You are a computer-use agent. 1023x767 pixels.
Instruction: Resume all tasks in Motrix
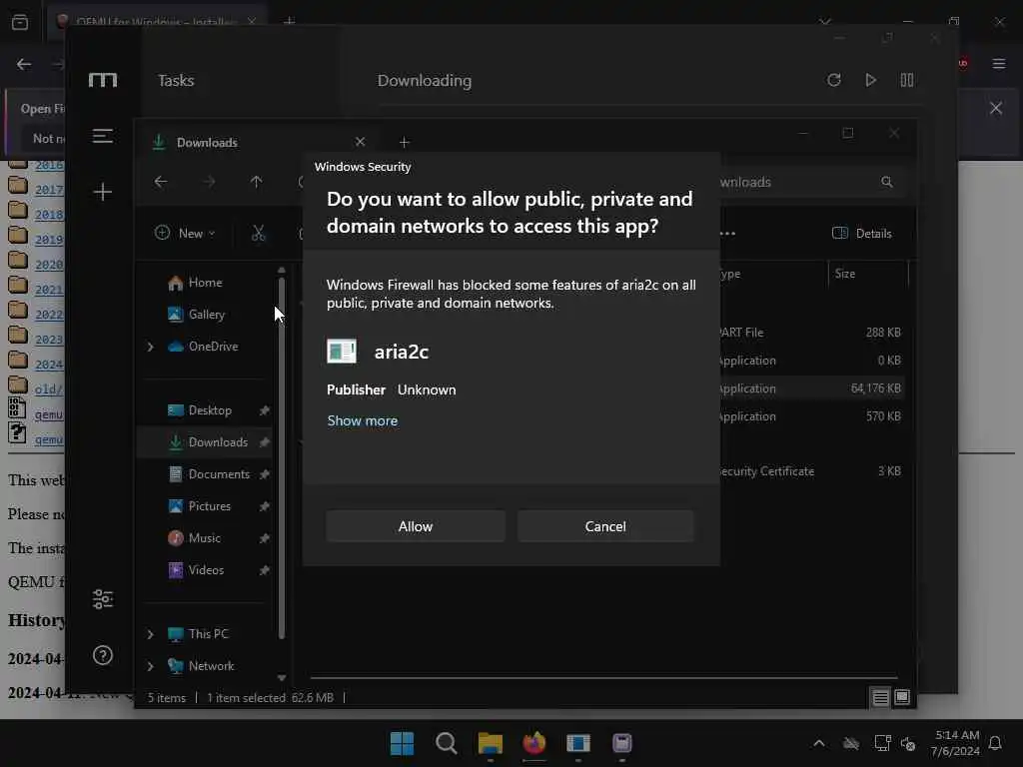point(870,80)
